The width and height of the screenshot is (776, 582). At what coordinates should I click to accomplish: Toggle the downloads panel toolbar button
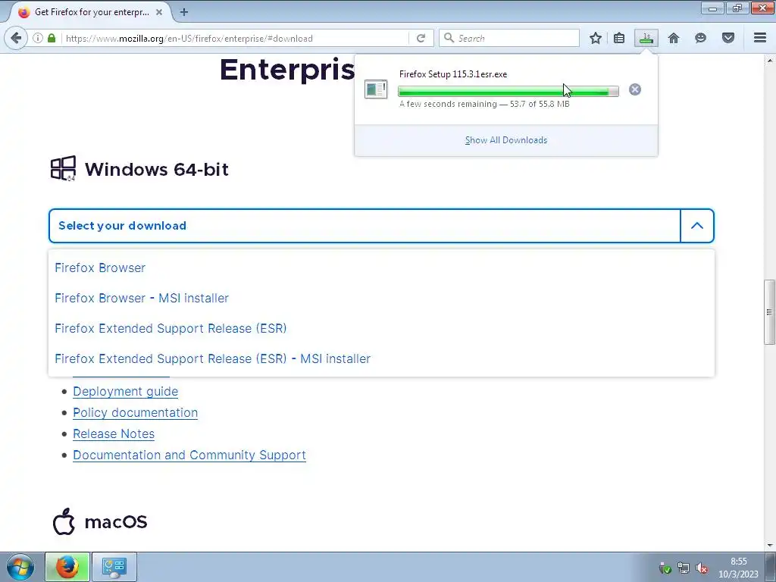point(646,38)
